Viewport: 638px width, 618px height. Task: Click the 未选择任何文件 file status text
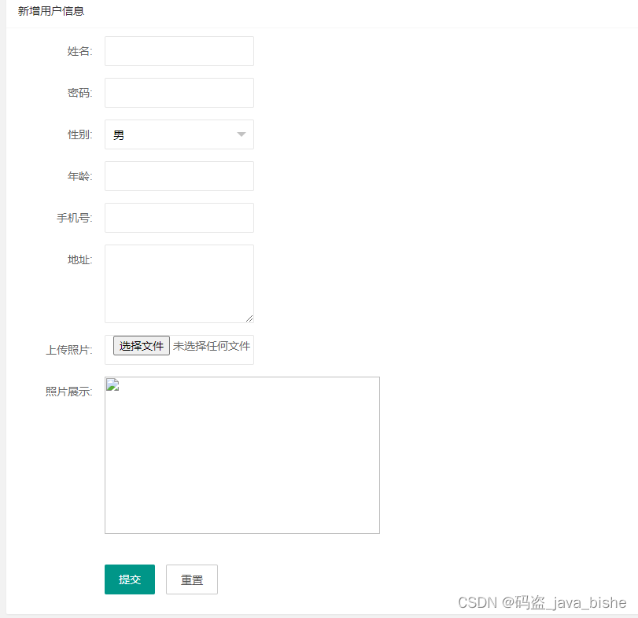tap(211, 346)
